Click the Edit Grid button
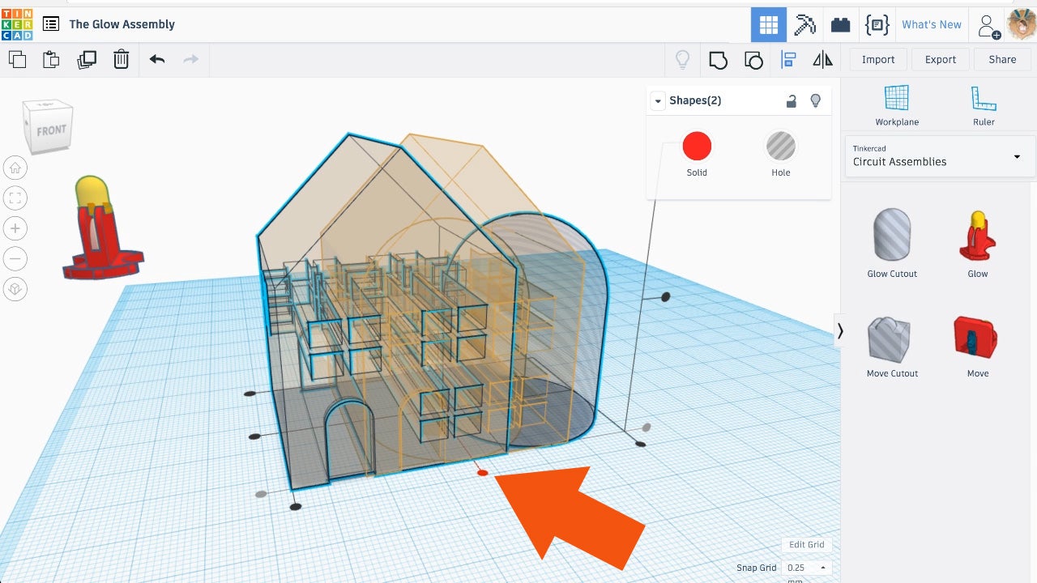 pos(807,545)
